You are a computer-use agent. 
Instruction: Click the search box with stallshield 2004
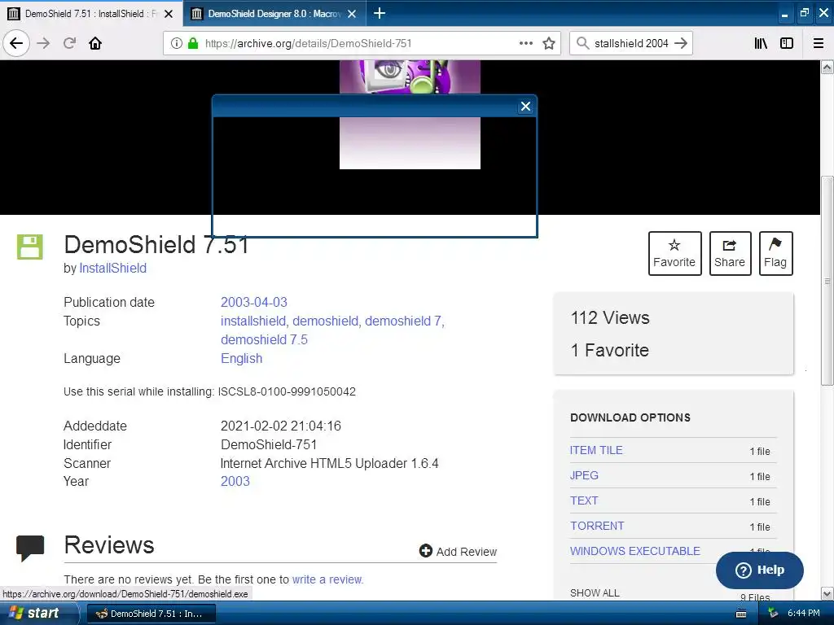pyautogui.click(x=631, y=43)
